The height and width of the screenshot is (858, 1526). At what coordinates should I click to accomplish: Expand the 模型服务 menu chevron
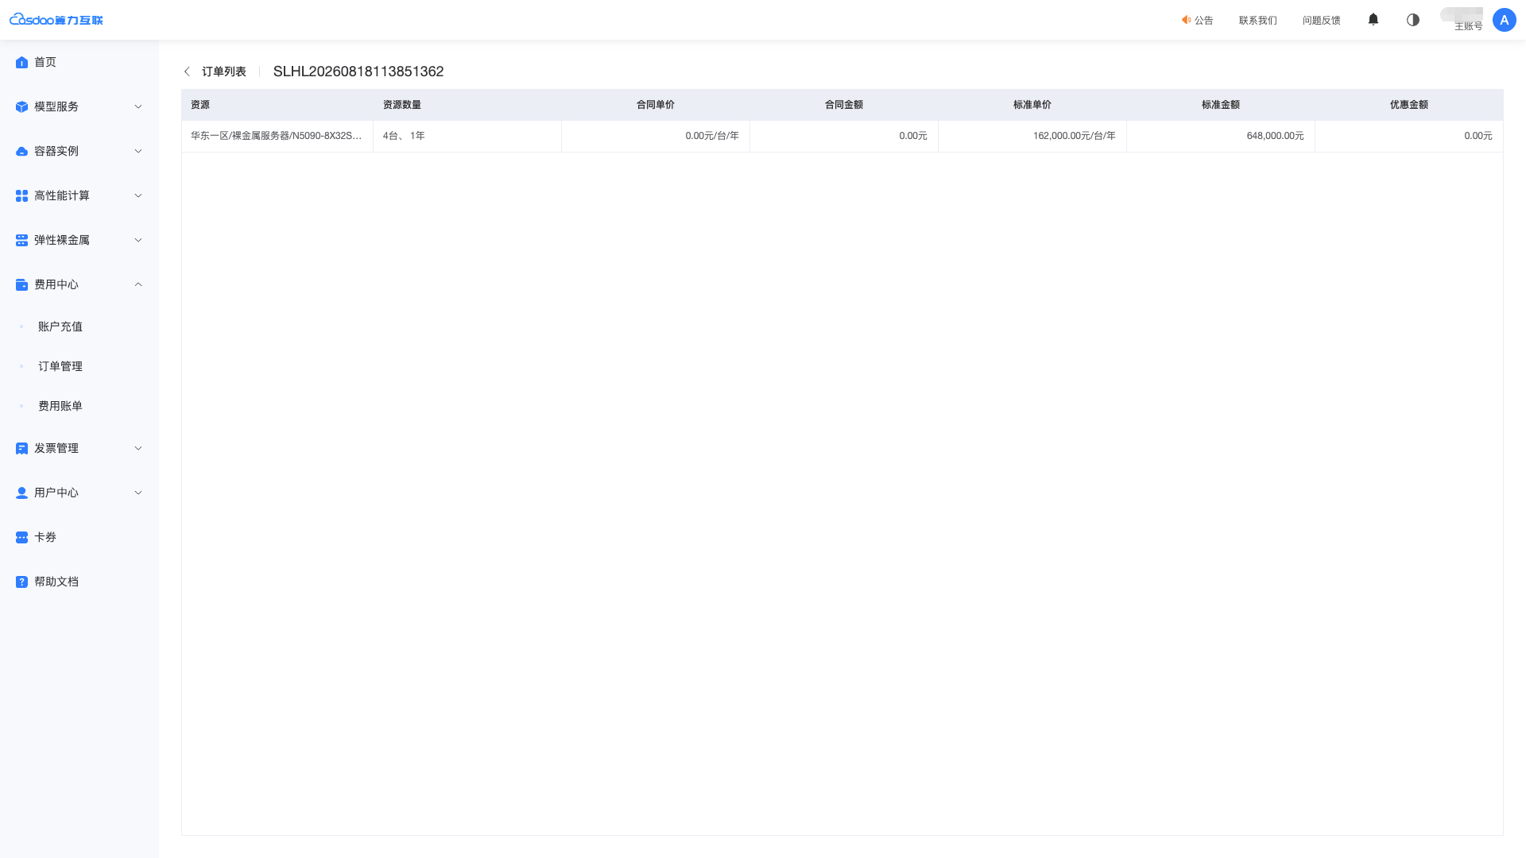pyautogui.click(x=138, y=106)
